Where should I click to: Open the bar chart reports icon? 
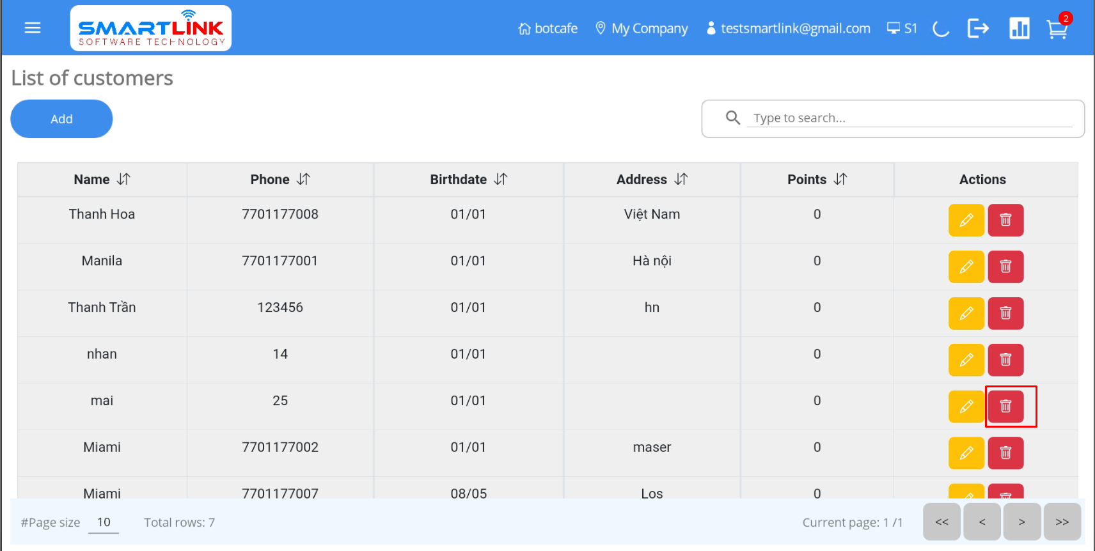[1019, 29]
